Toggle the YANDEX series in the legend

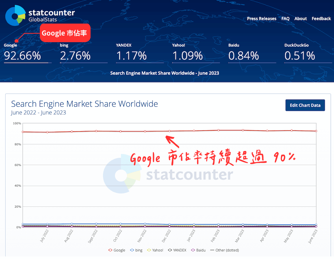(x=177, y=250)
